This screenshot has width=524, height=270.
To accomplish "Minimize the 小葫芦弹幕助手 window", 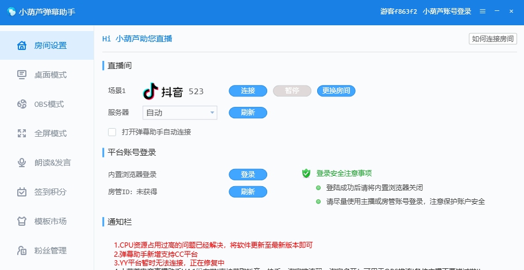I will click(497, 11).
